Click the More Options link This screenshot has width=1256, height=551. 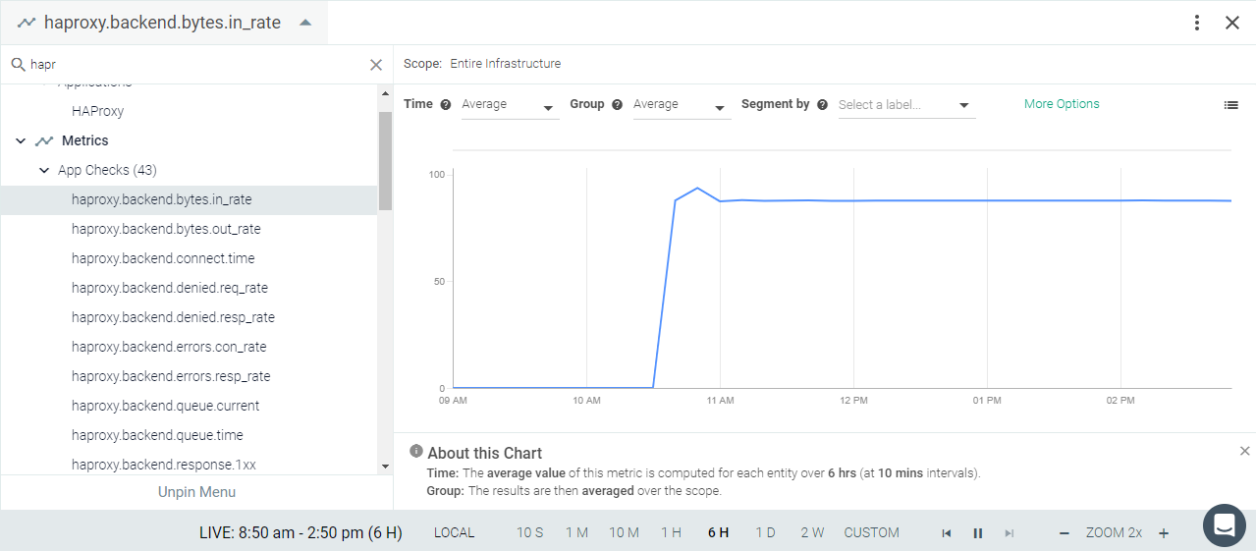tap(1062, 104)
